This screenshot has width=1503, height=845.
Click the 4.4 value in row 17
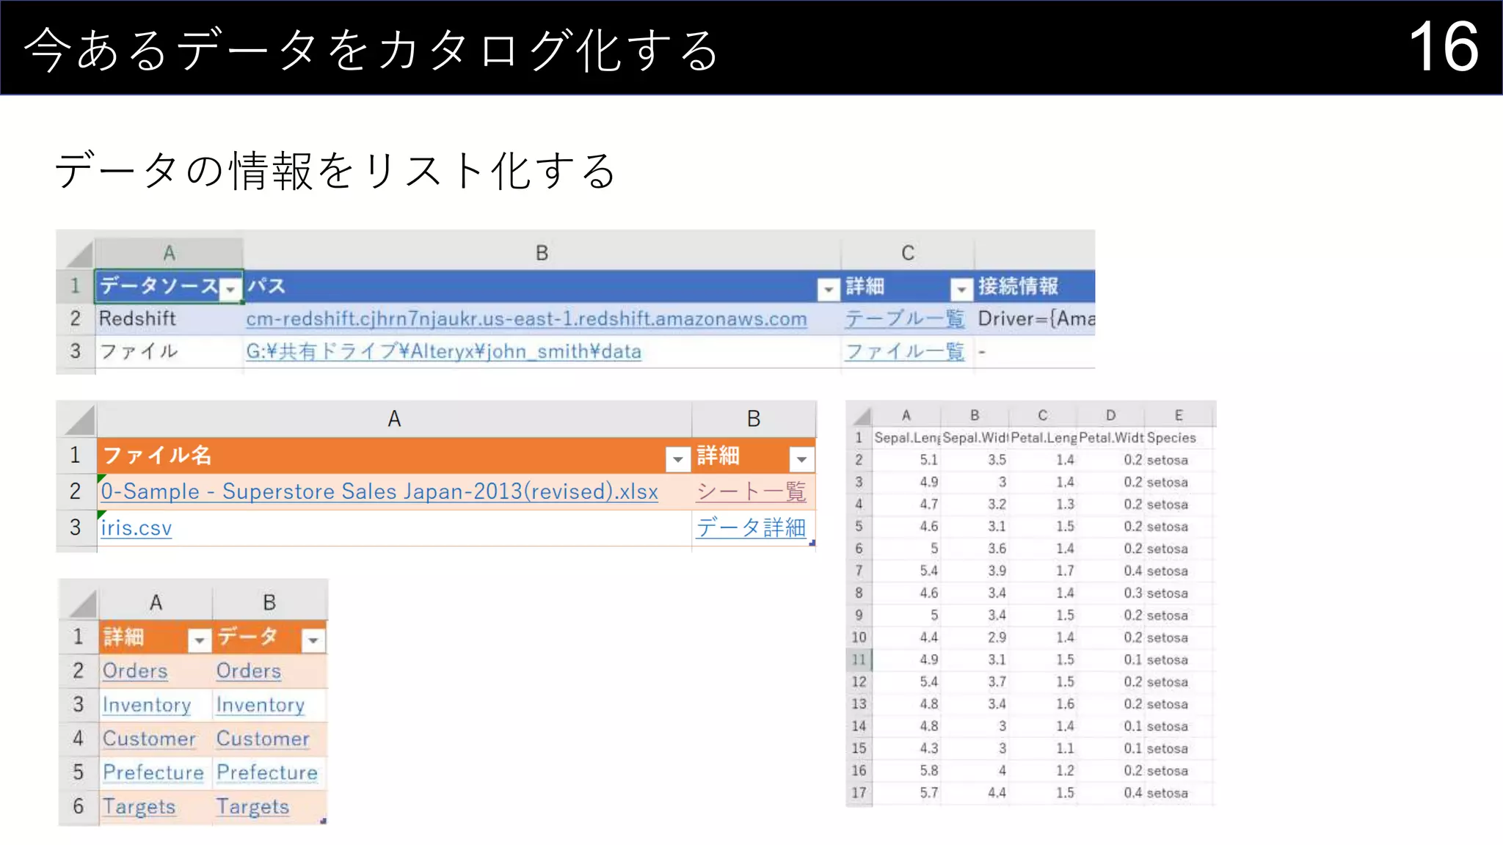[997, 793]
